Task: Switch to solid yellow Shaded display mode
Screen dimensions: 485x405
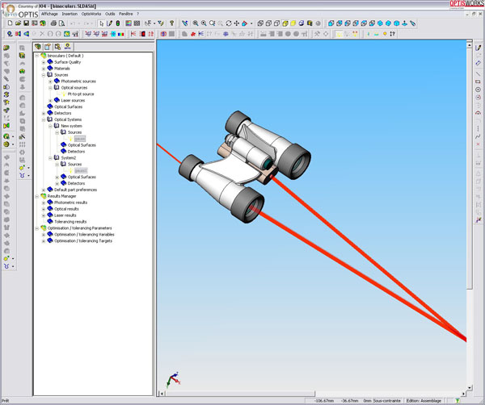Action: pos(293,23)
